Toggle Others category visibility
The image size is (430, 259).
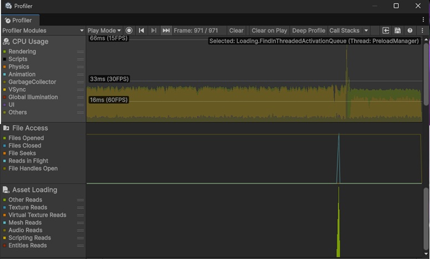pos(4,112)
